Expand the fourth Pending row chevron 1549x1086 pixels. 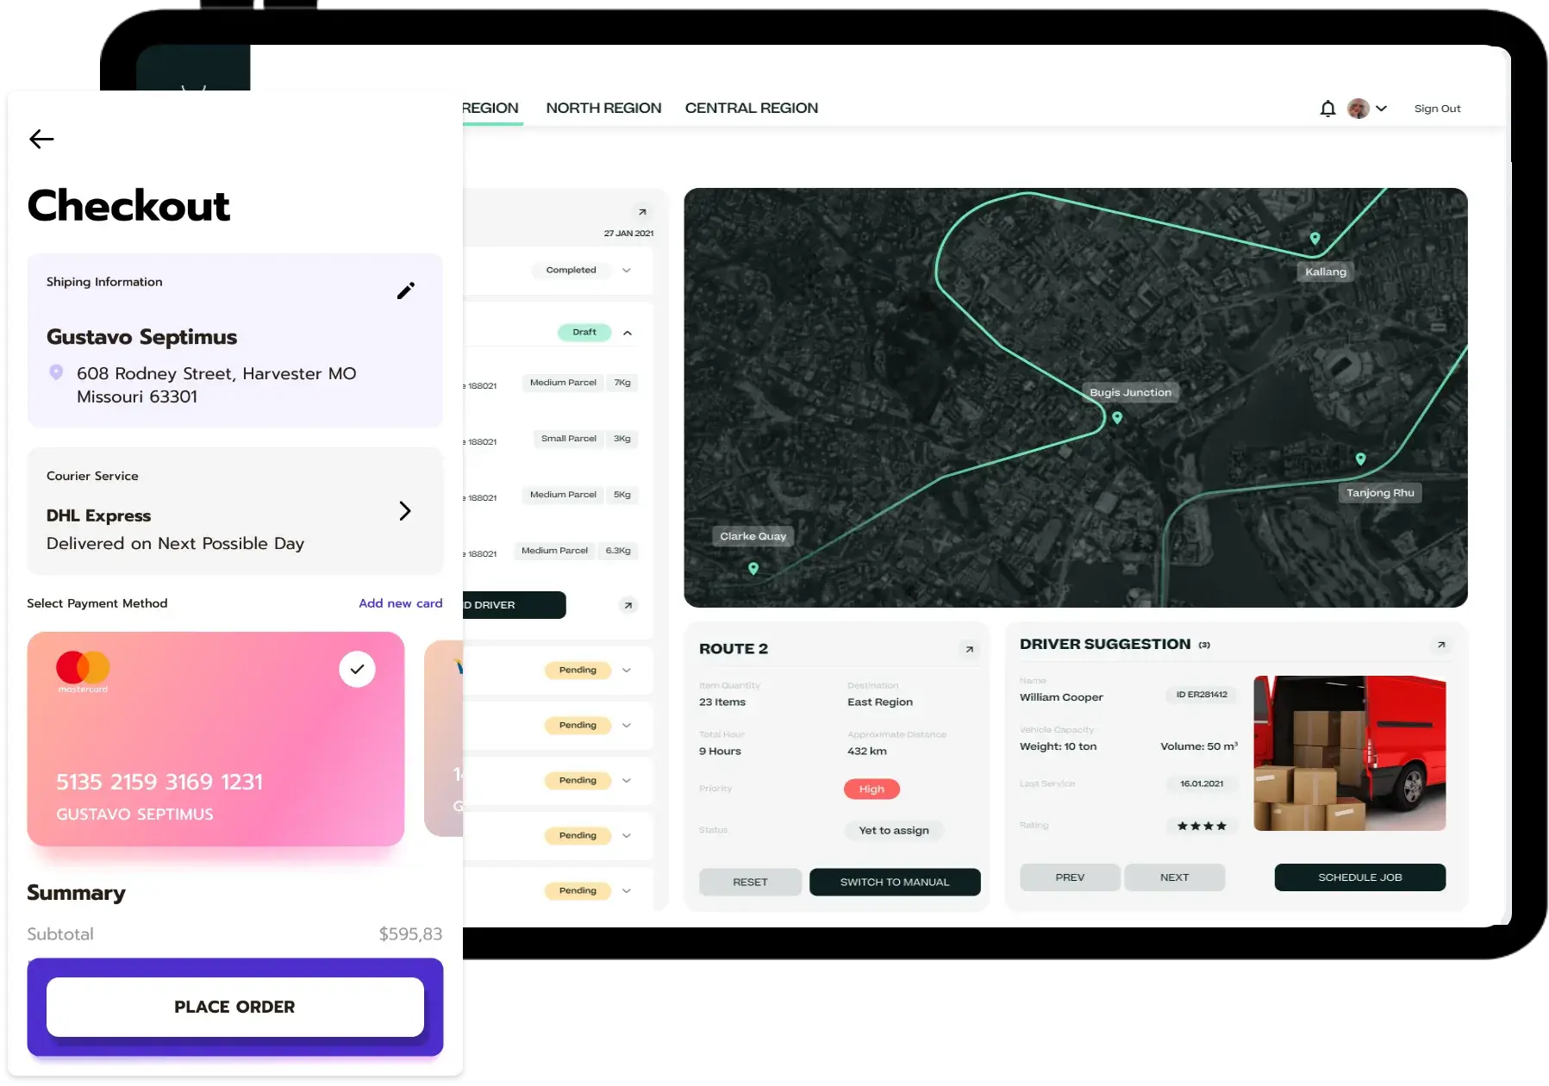[x=627, y=835]
